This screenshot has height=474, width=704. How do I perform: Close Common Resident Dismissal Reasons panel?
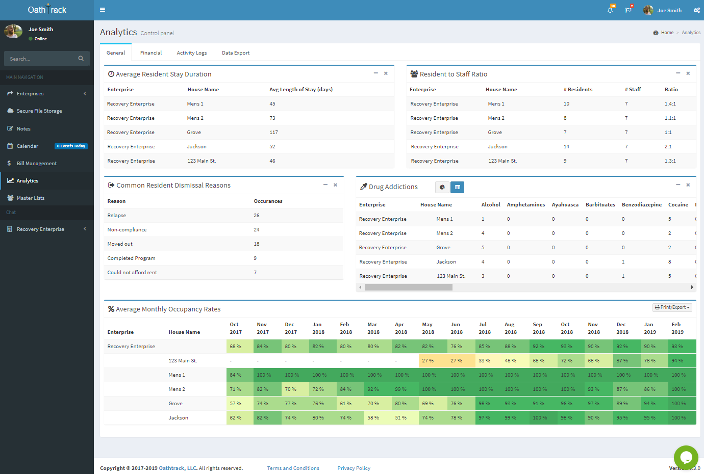pyautogui.click(x=336, y=185)
